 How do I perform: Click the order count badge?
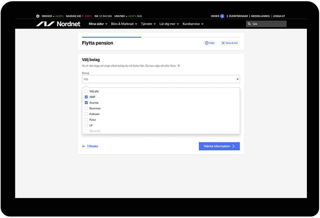[222, 16]
